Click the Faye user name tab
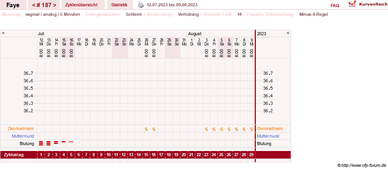 tap(13, 5)
